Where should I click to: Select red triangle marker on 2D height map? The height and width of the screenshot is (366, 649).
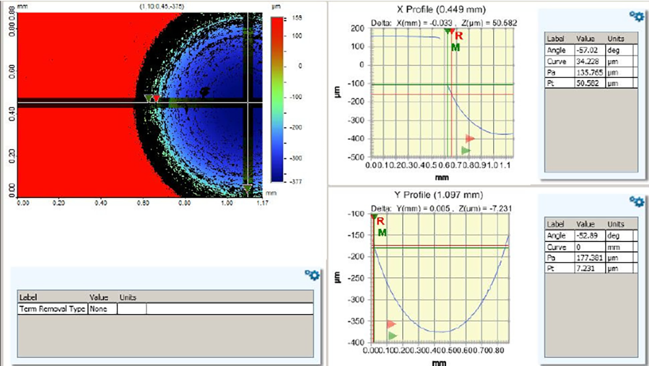tap(156, 99)
